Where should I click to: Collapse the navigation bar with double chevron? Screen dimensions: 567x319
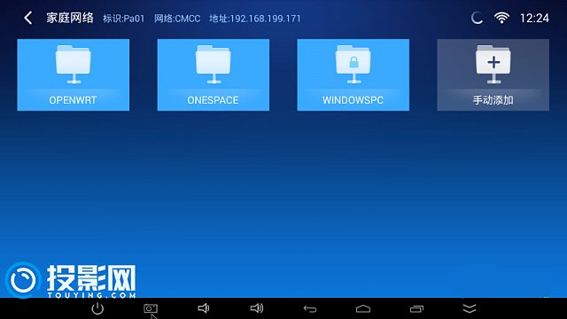pyautogui.click(x=470, y=308)
